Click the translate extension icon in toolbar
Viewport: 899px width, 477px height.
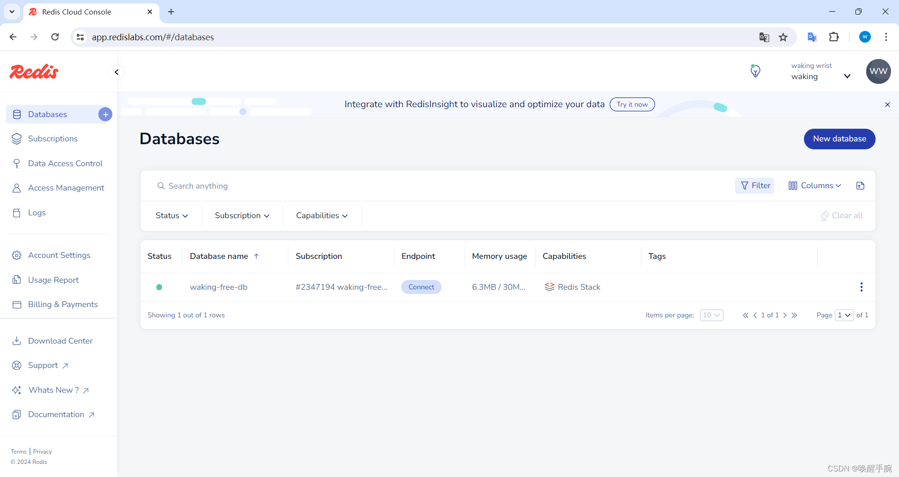pyautogui.click(x=812, y=37)
